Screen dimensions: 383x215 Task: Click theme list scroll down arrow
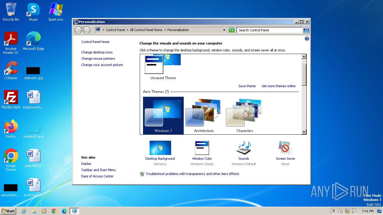click(x=304, y=132)
